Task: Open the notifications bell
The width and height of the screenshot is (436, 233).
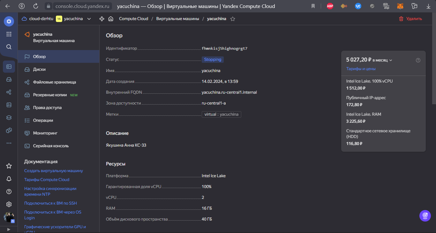Action: point(9,179)
